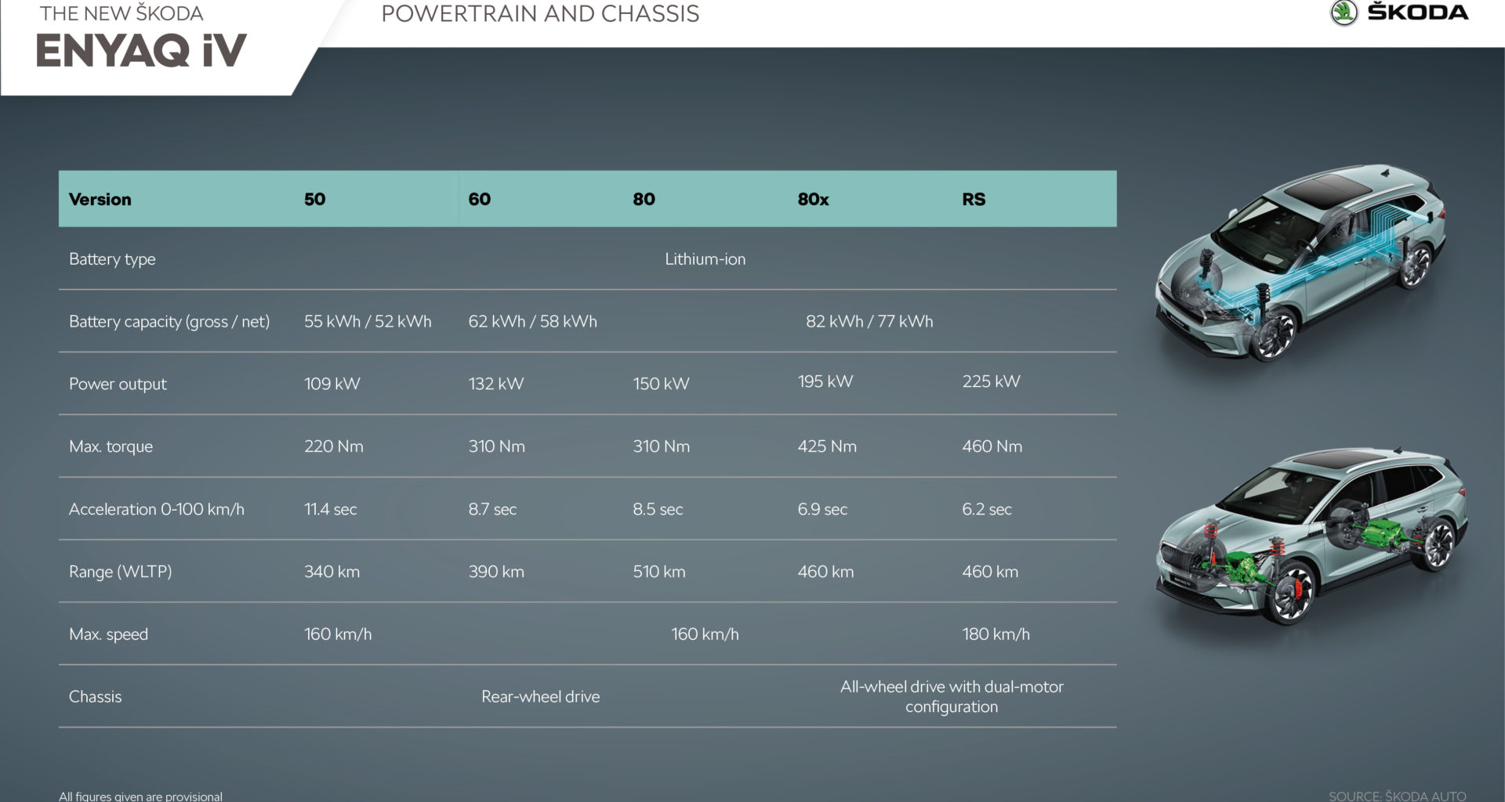Image resolution: width=1505 pixels, height=802 pixels.
Task: Click the '50' version column header
Action: click(x=314, y=199)
